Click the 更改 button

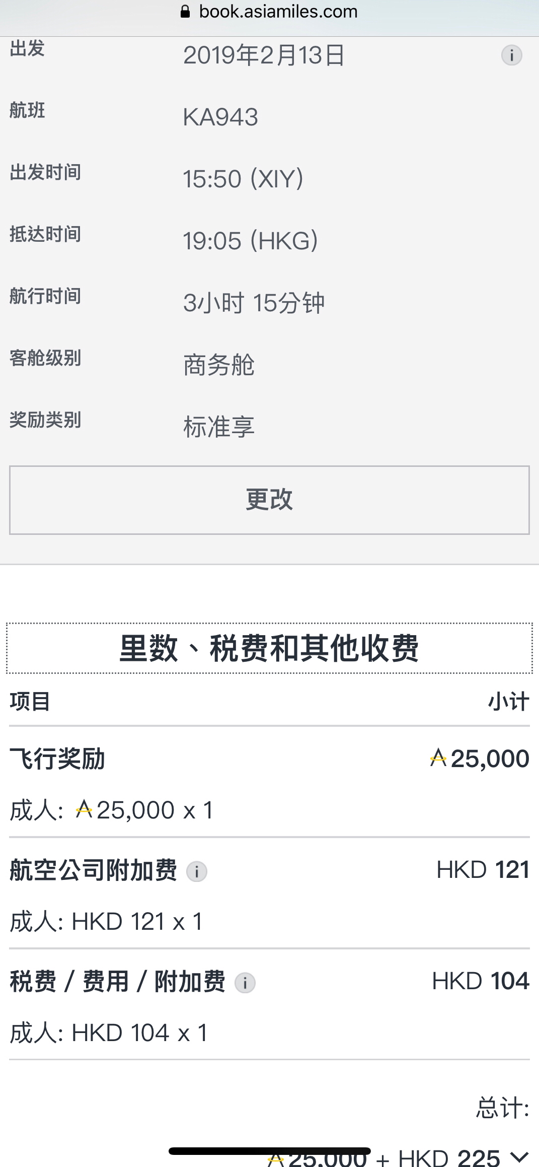(x=269, y=500)
